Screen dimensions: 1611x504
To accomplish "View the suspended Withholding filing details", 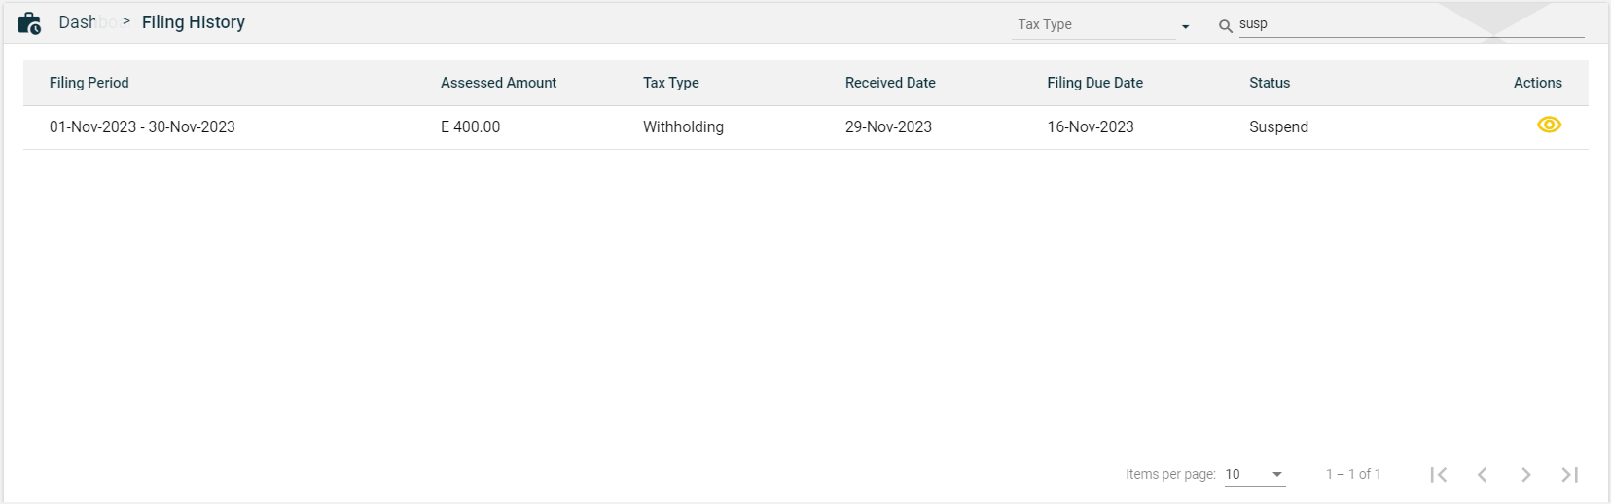I will pyautogui.click(x=1549, y=126).
